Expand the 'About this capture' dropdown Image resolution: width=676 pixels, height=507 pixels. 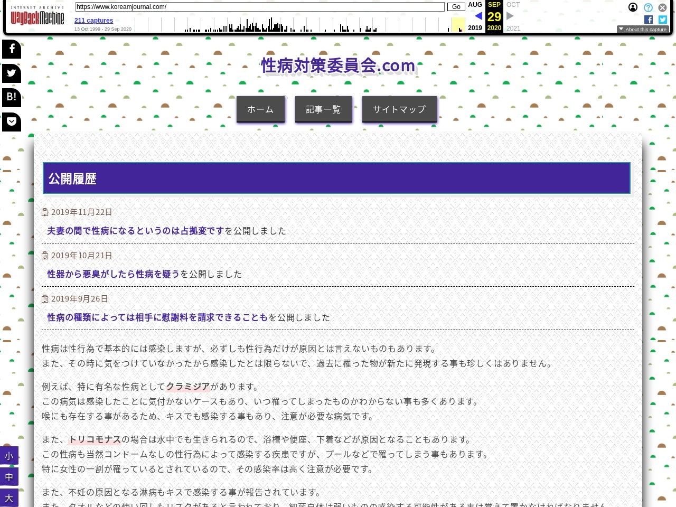point(642,30)
